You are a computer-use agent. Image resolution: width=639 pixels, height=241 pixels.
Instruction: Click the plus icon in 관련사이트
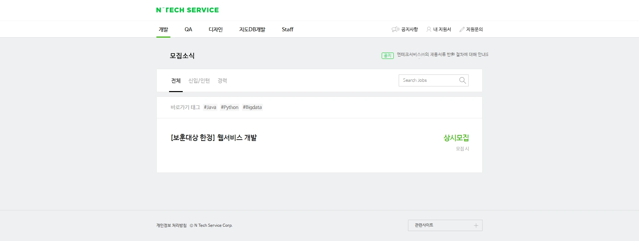pos(476,225)
